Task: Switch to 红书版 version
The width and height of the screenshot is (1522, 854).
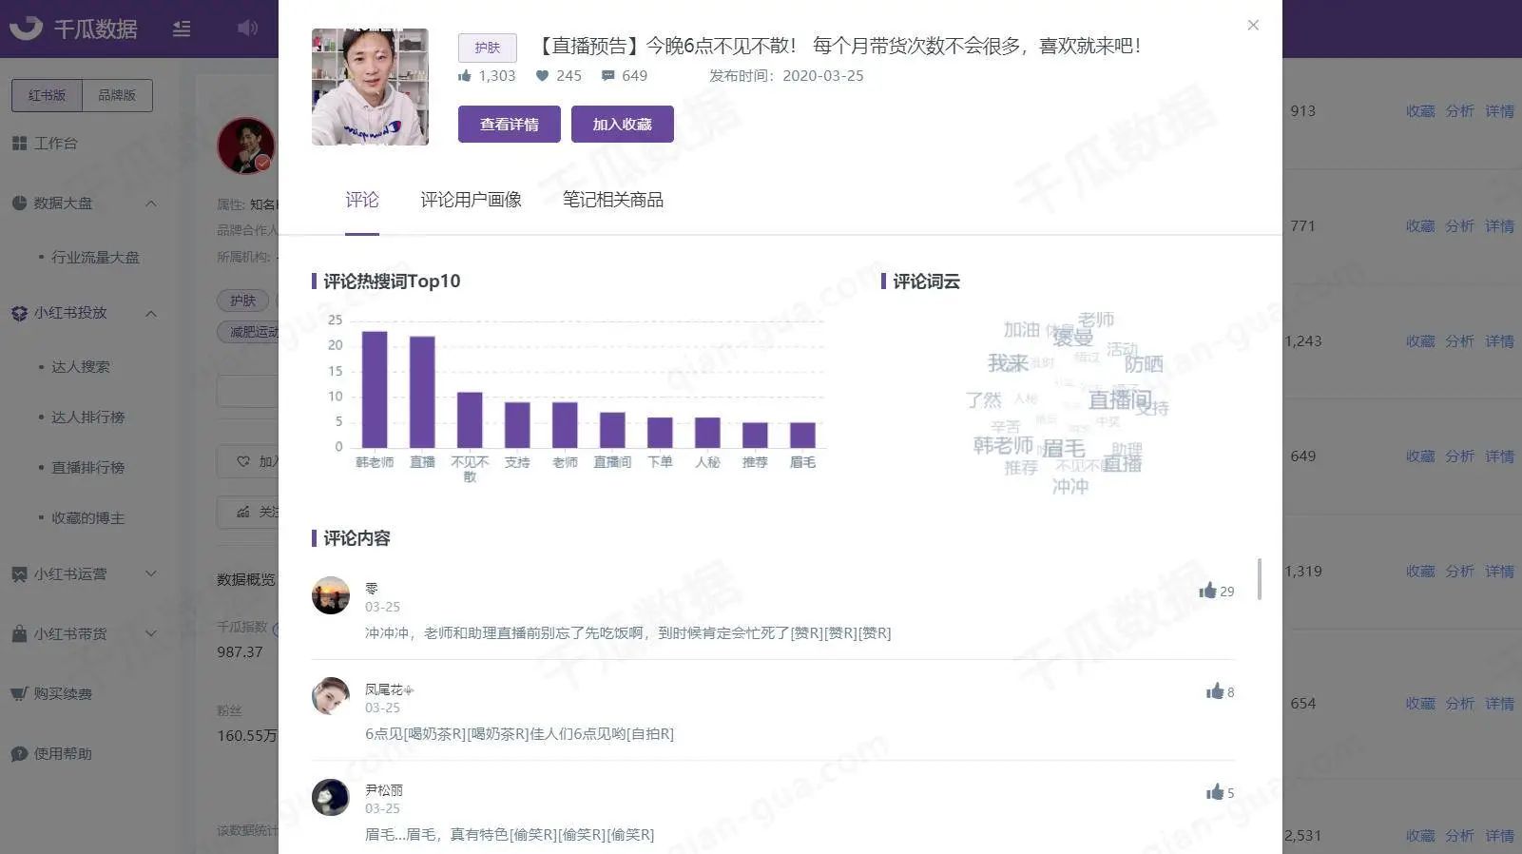Action: point(47,95)
